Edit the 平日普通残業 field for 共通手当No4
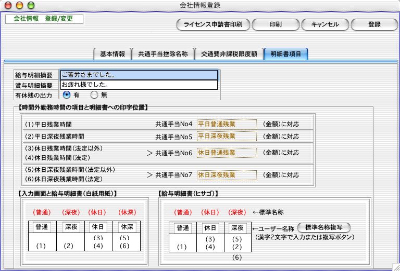 pyautogui.click(x=227, y=124)
